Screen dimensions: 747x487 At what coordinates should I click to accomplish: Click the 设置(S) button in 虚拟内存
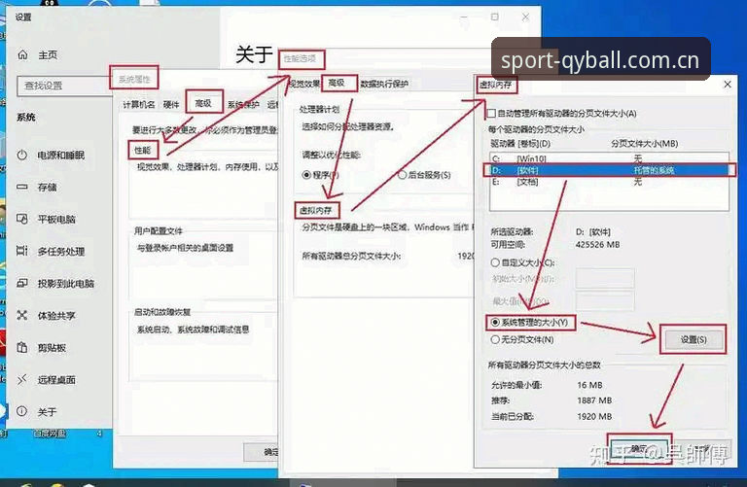pyautogui.click(x=694, y=339)
